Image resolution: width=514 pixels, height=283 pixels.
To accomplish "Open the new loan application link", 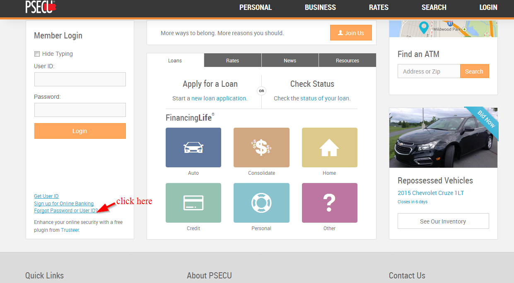I will pyautogui.click(x=219, y=98).
